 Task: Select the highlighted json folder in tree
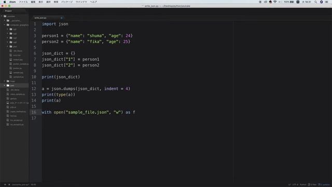coord(15,85)
